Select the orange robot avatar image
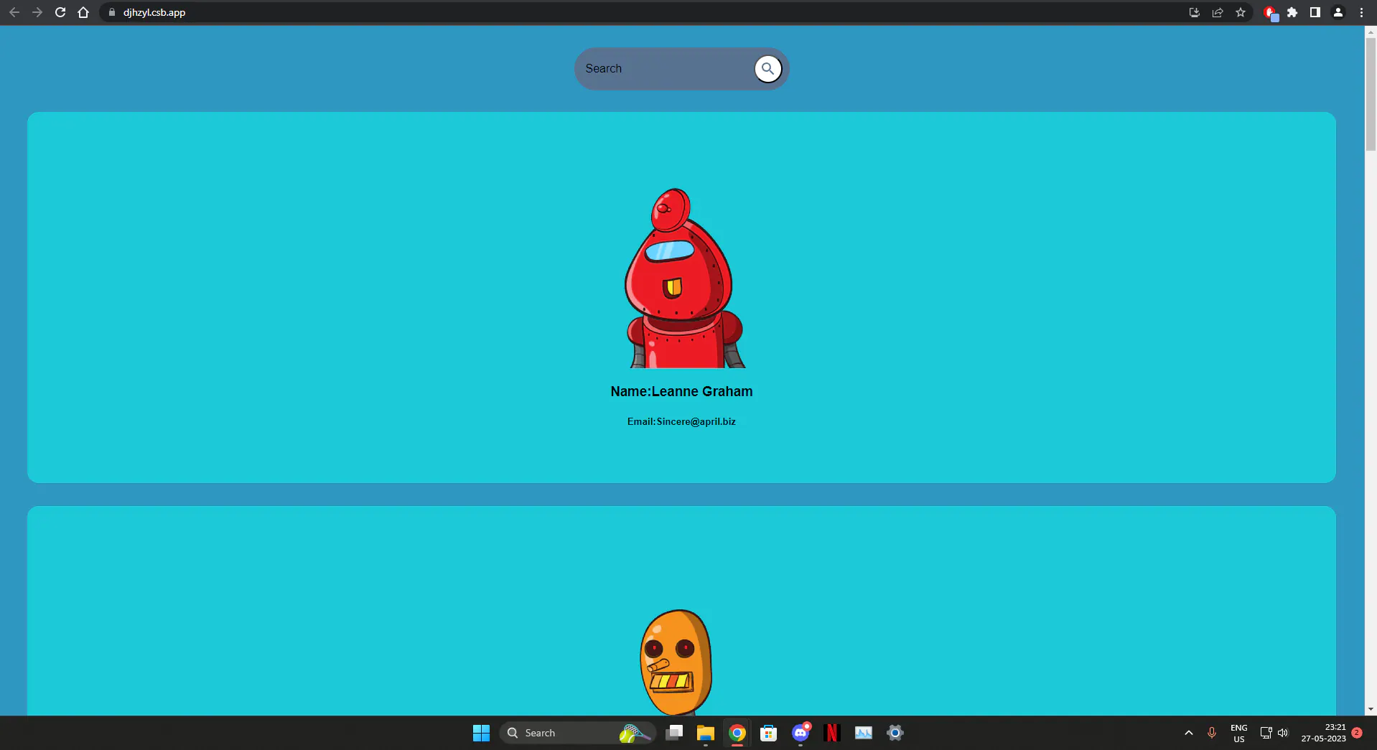The image size is (1377, 750). pos(676,662)
